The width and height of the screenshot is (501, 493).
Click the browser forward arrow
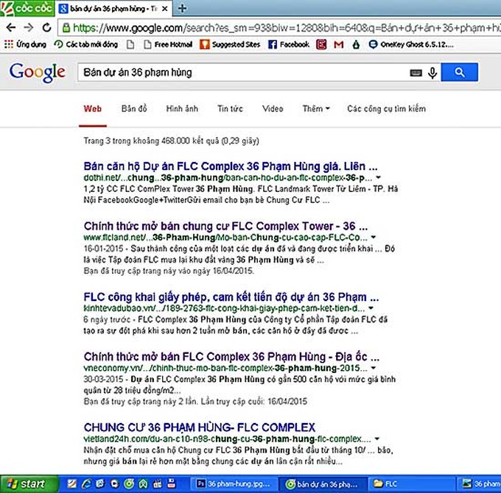pos(29,28)
